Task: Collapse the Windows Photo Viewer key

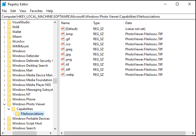Action: (x=4, y=104)
